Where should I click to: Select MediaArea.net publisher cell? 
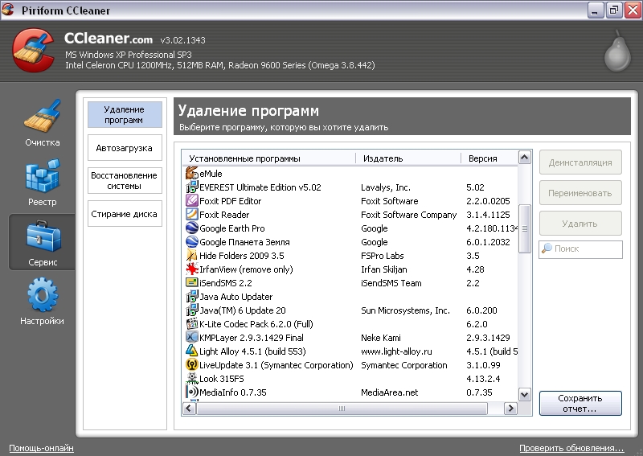pyautogui.click(x=389, y=392)
